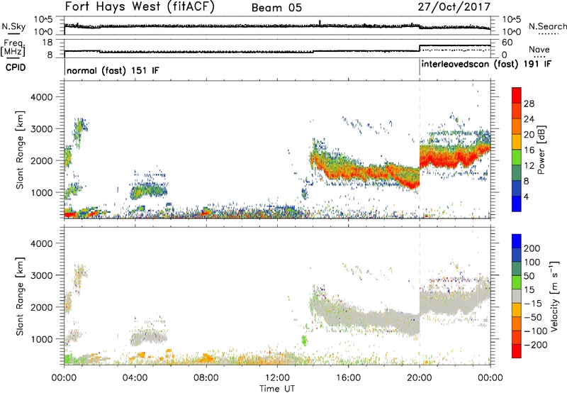
Task: Click the '4000' tick of the power panel
Action: point(41,97)
